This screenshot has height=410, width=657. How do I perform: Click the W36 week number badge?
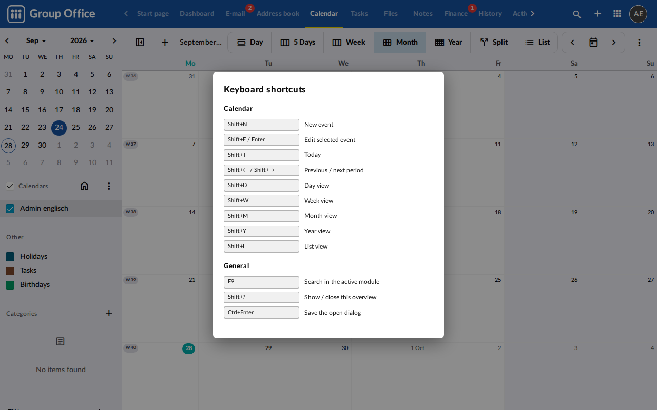[130, 76]
